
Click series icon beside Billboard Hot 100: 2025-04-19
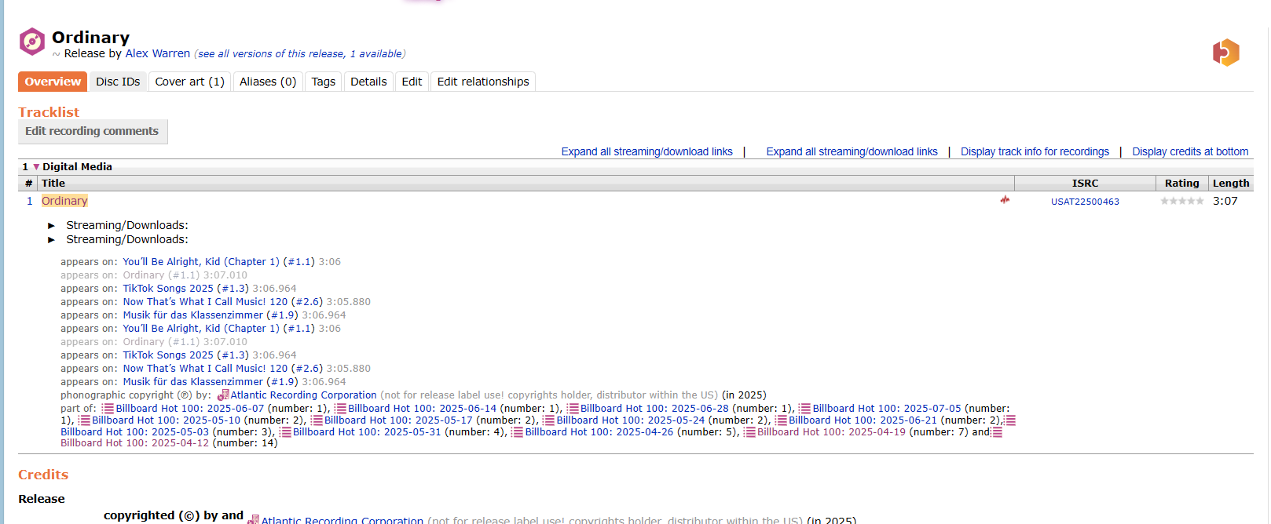pos(749,432)
